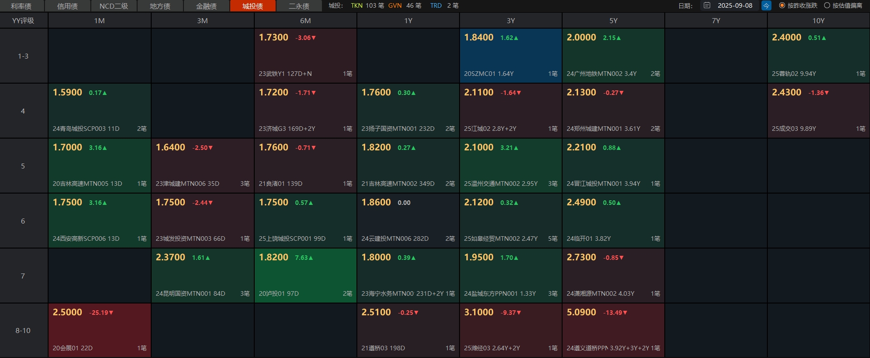870x358 pixels.
Task: Click the YY评级 column header
Action: click(x=23, y=20)
